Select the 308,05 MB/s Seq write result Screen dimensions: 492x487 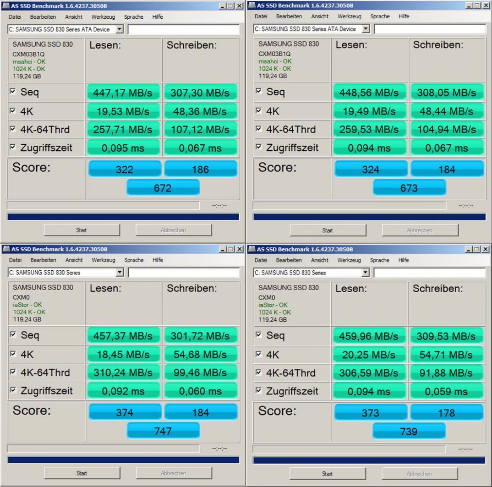pos(447,92)
